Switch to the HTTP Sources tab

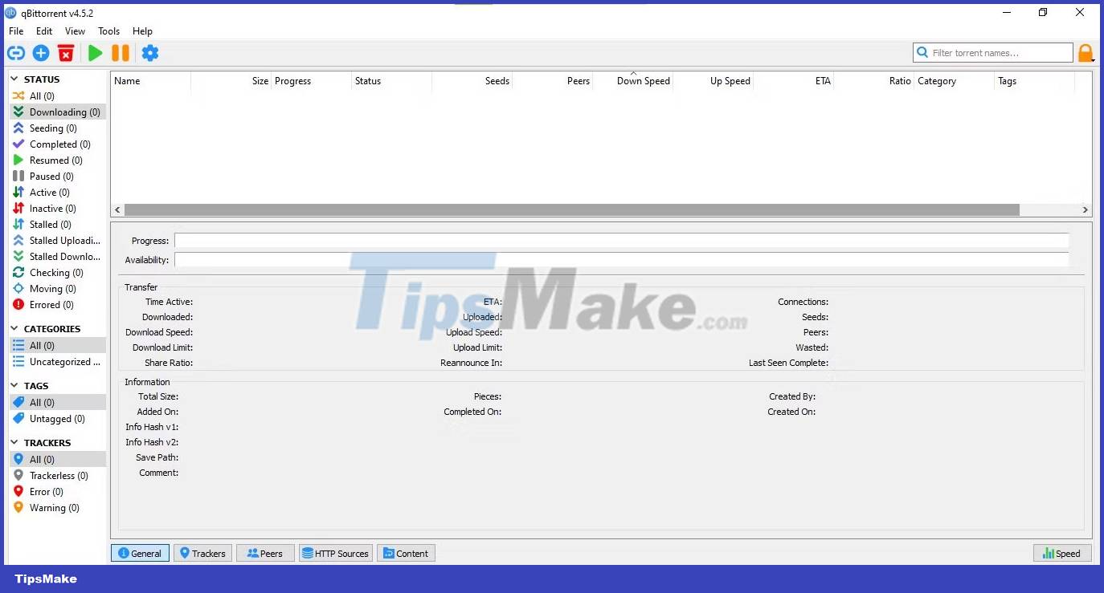click(336, 553)
